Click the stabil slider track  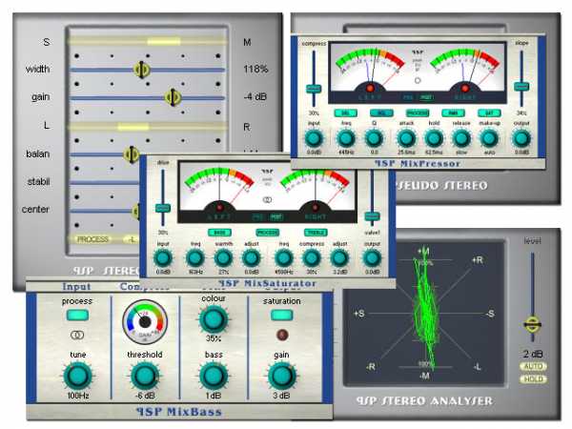pyautogui.click(x=104, y=182)
